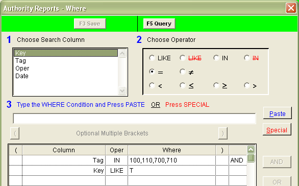Select Key in the search column list
Viewport: 299px width, 186px height.
click(66, 53)
